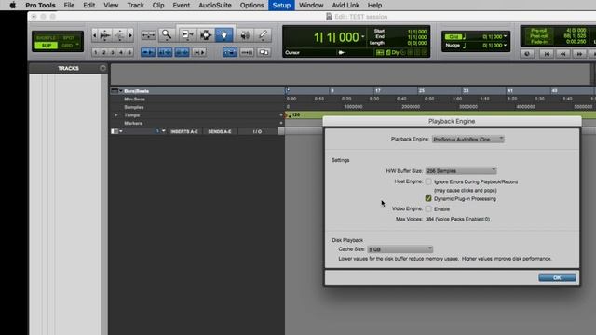Screen dimensions: 596x335
Task: Open Grid value dropdown arrow
Action: 505,36
